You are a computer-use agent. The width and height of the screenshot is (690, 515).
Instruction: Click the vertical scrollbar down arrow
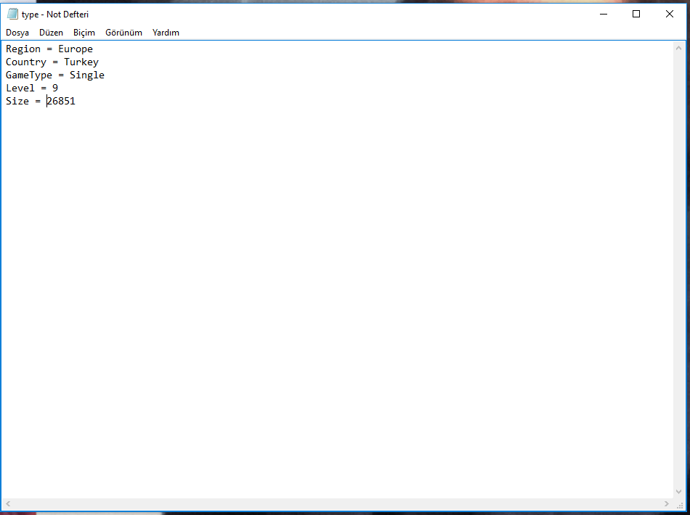678,492
